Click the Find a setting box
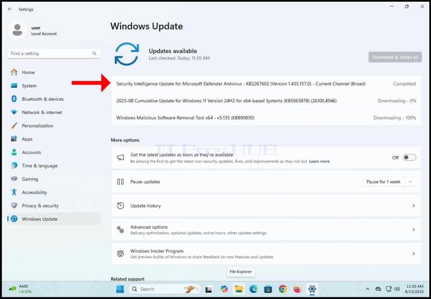This screenshot has width=431, height=299. [54, 53]
